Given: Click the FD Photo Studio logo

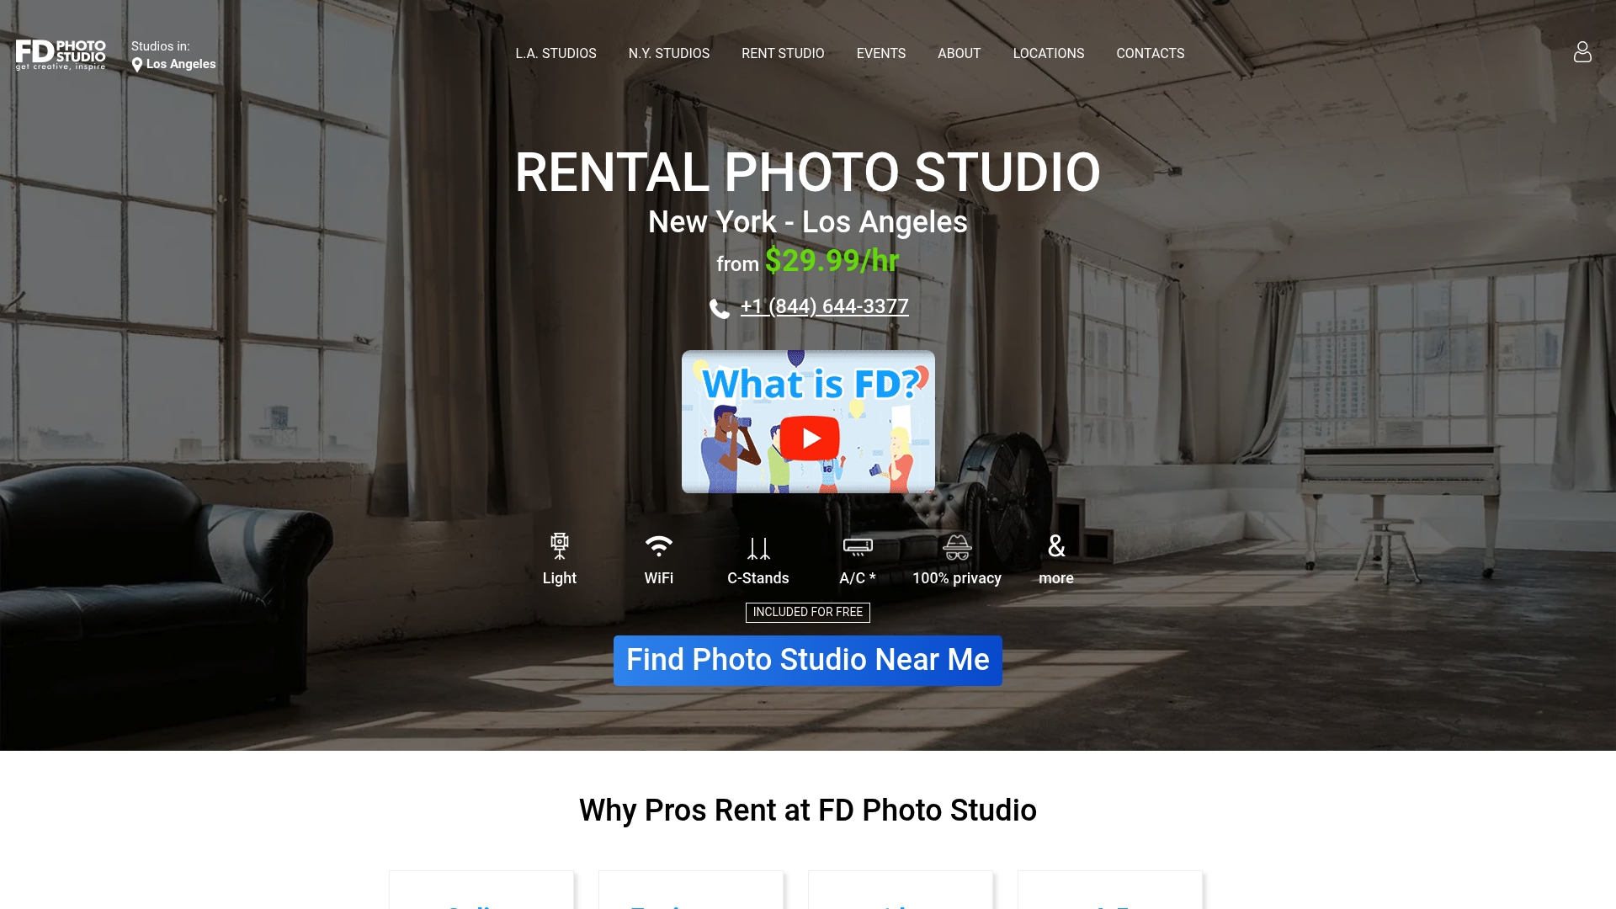Looking at the screenshot, I should [x=61, y=54].
